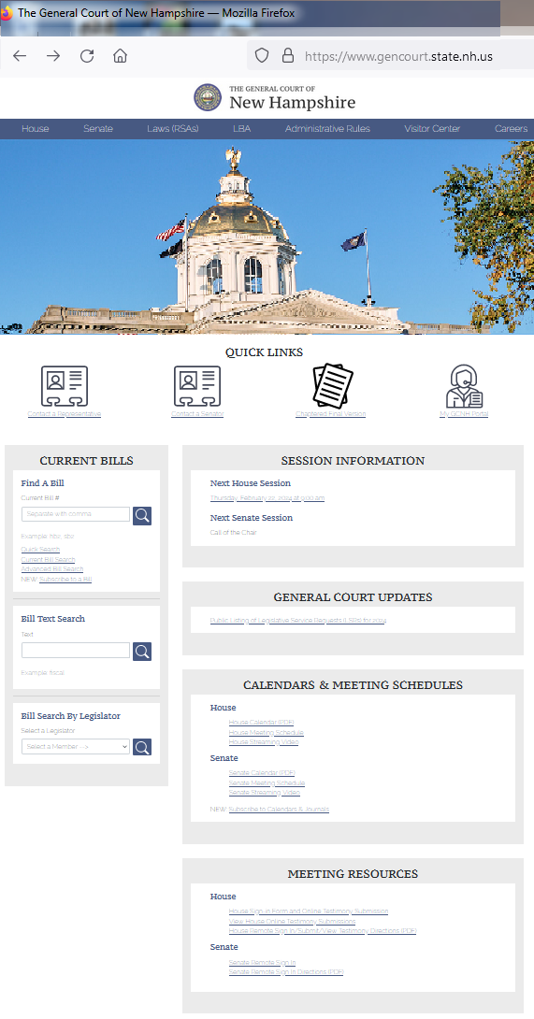Open the Senate navigation menu item
This screenshot has width=534, height=1019.
pyautogui.click(x=98, y=129)
